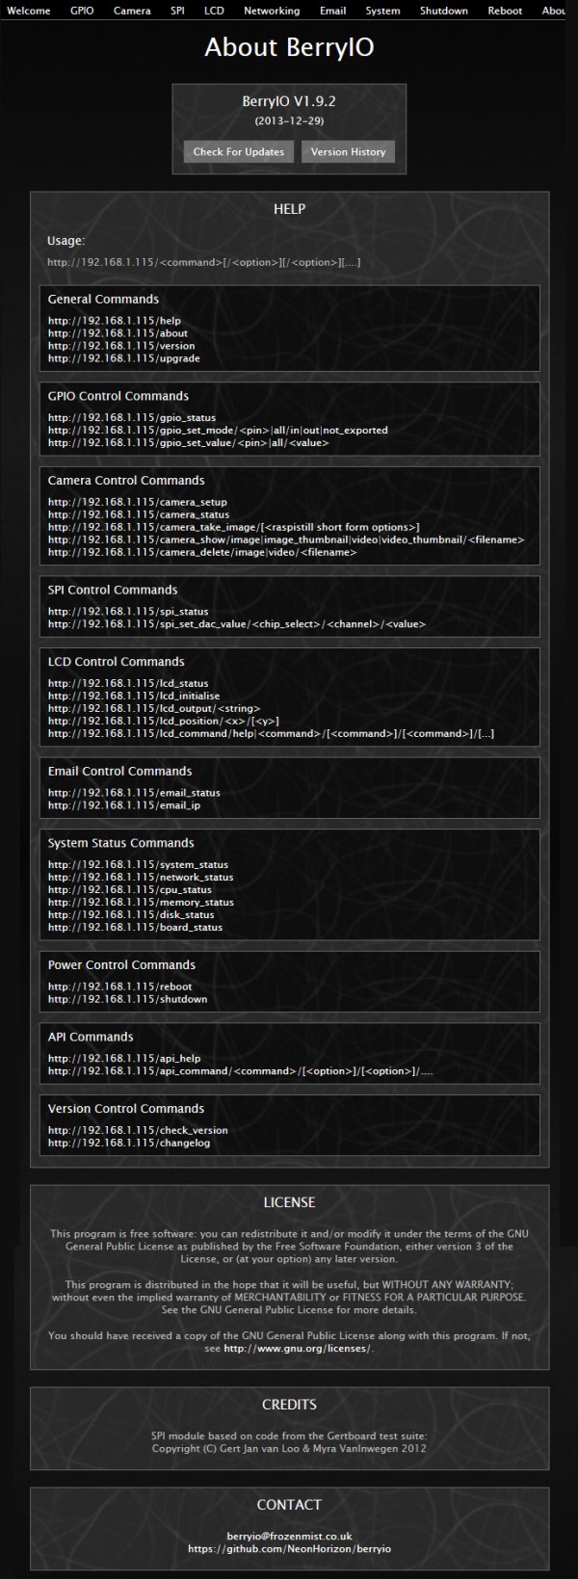Click the /spi_status command URL
The width and height of the screenshot is (578, 1579).
pyautogui.click(x=128, y=612)
